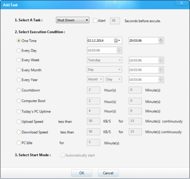Click the Upload Speed minutes field
The image size is (190, 179).
(x=135, y=121)
